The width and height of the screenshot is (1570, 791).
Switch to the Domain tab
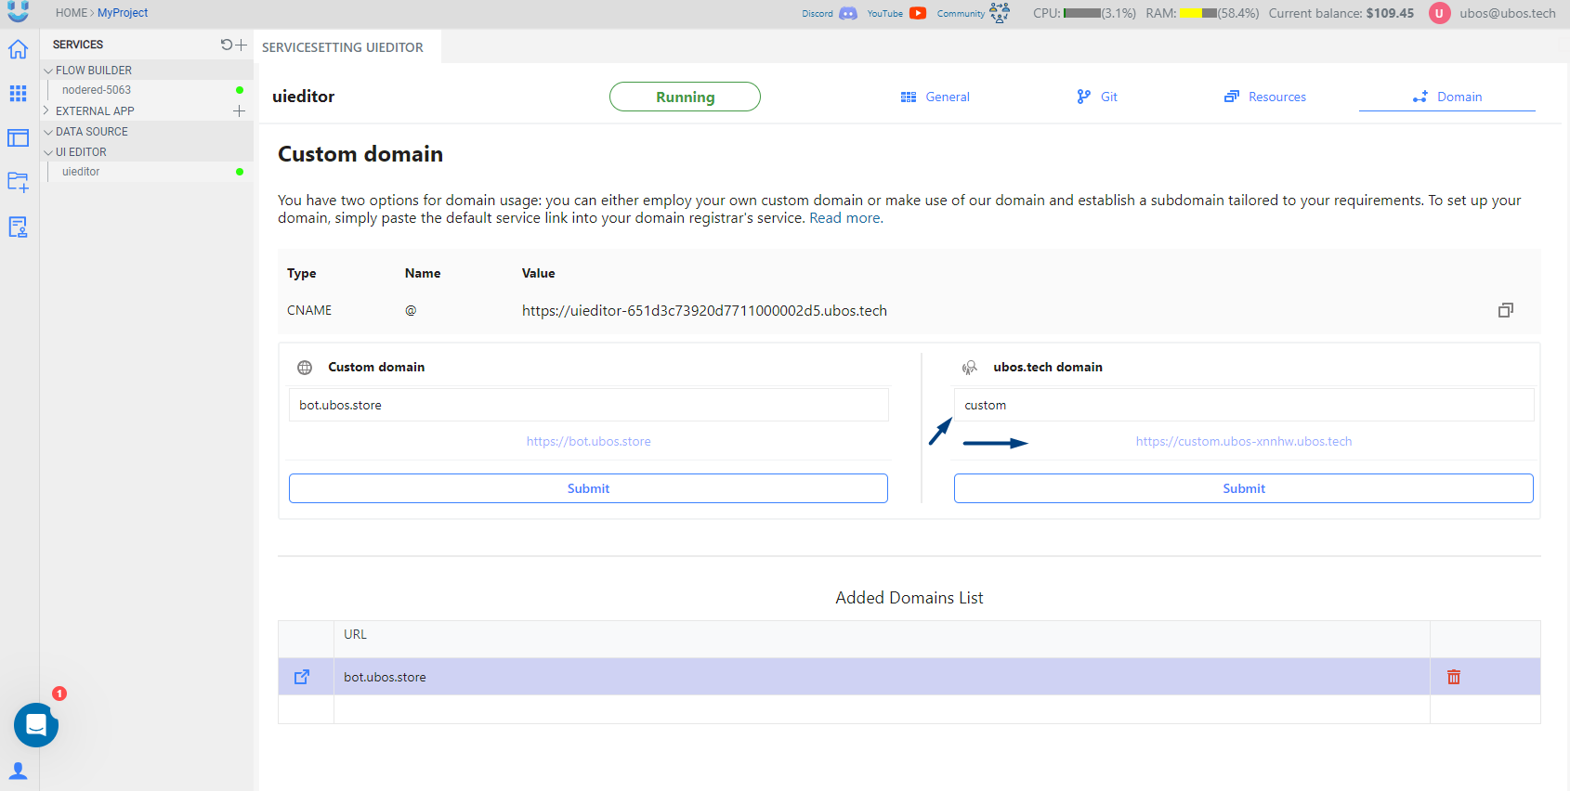coord(1447,97)
